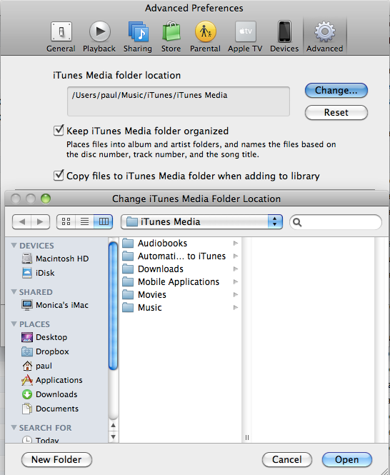The width and height of the screenshot is (390, 475).
Task: Expand the Audiobooks folder arrow
Action: [236, 244]
